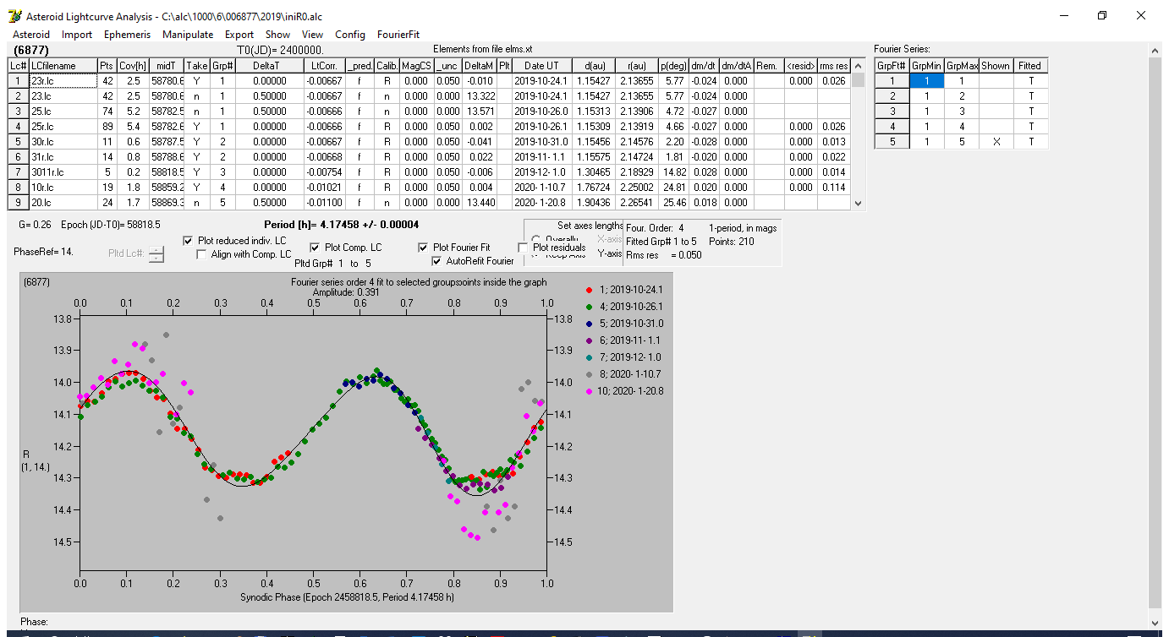Click the LCfilename column header

[63, 66]
